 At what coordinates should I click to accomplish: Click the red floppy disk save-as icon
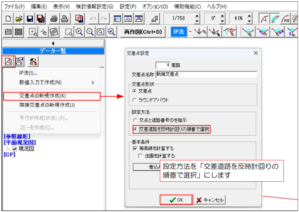point(41,18)
